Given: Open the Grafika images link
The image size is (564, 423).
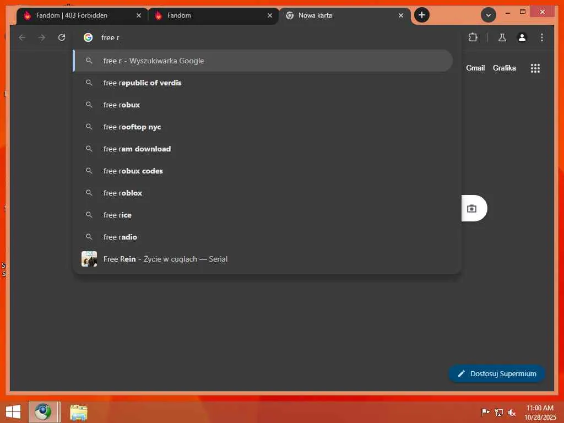Looking at the screenshot, I should coord(504,68).
